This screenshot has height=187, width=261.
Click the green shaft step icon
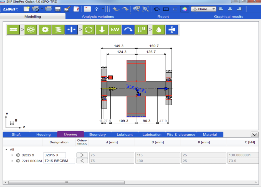(x=13, y=29)
